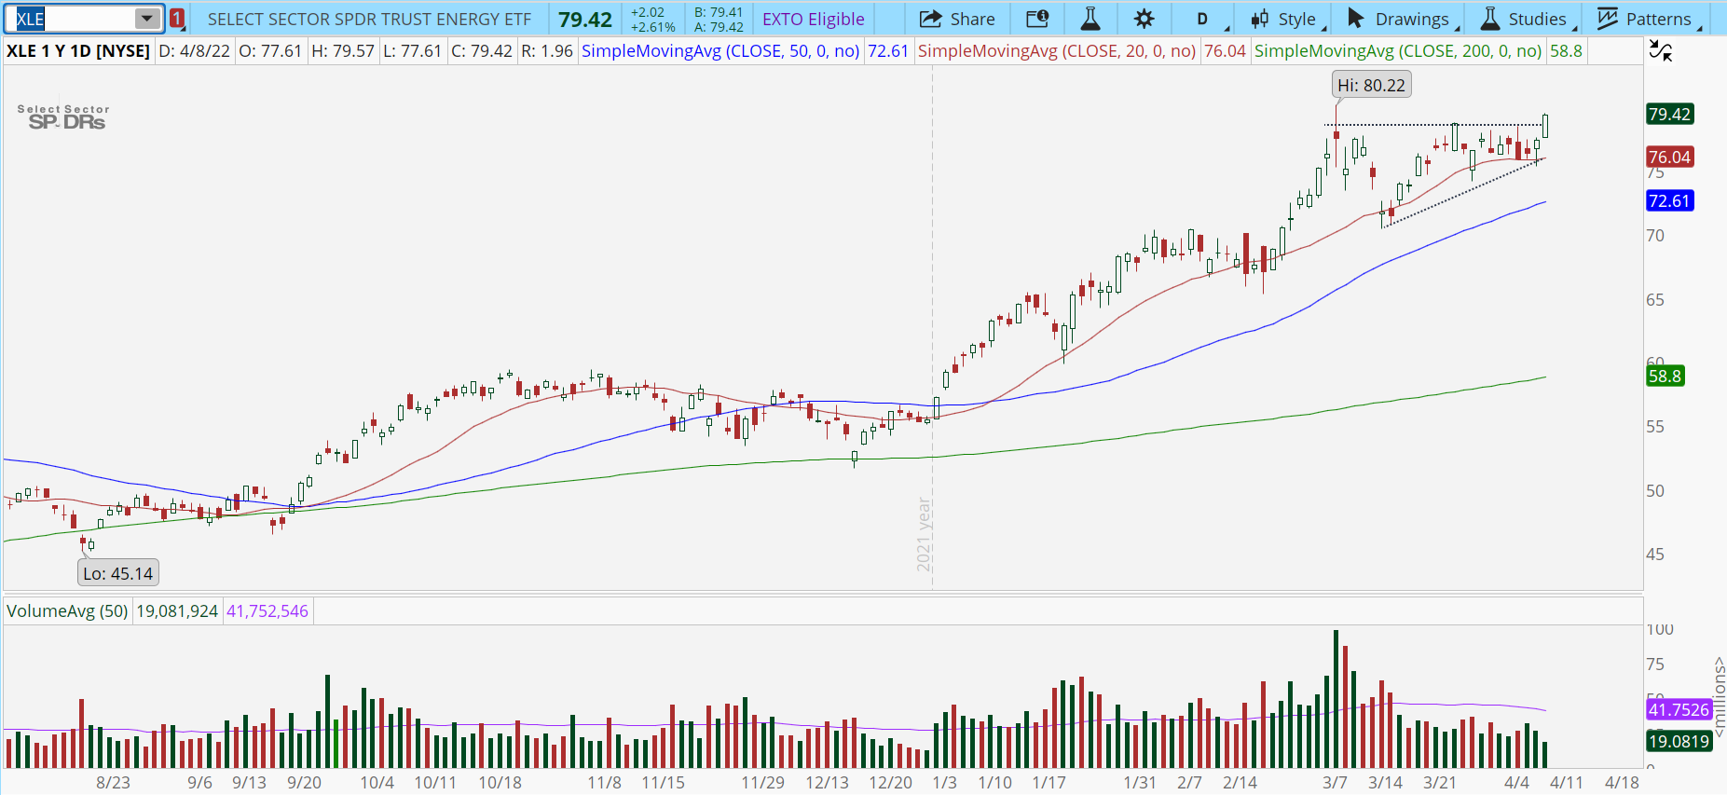Select the SimpleMovingAvg (CLOSE, 50, 0, no) study label
1727x795 pixels.
coord(720,51)
